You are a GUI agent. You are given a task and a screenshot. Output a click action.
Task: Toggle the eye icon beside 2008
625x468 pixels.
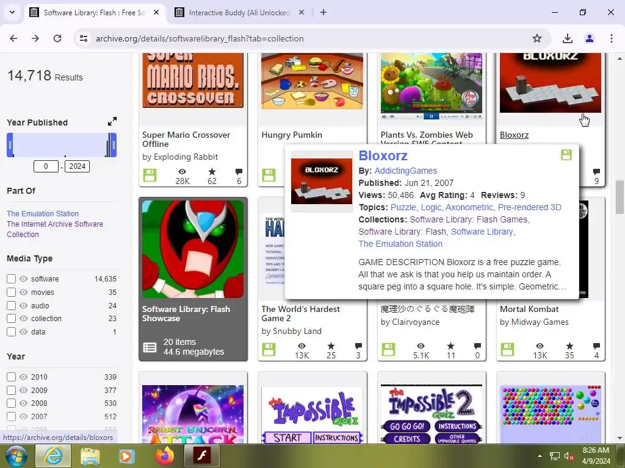click(x=24, y=403)
